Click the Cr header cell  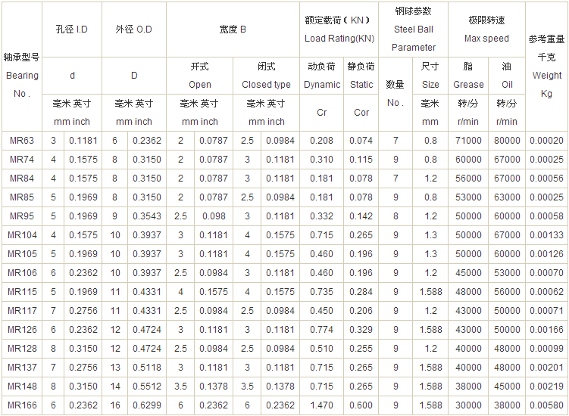(321, 113)
